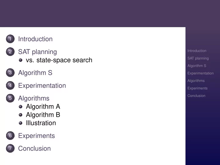The height and width of the screenshot is (165, 220).
Task: Open the Introduction section in outline
Action: pyautogui.click(x=35, y=39)
